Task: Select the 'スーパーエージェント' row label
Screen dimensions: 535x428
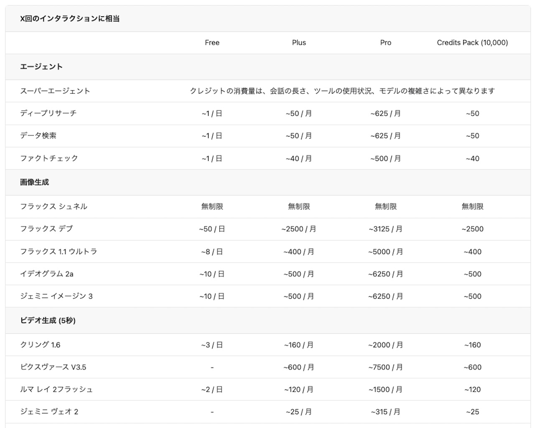Action: (x=55, y=91)
